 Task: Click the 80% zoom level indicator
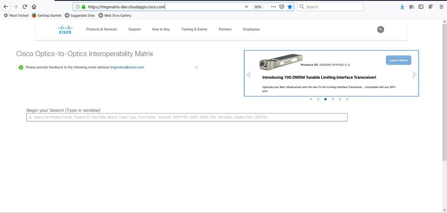click(x=258, y=7)
